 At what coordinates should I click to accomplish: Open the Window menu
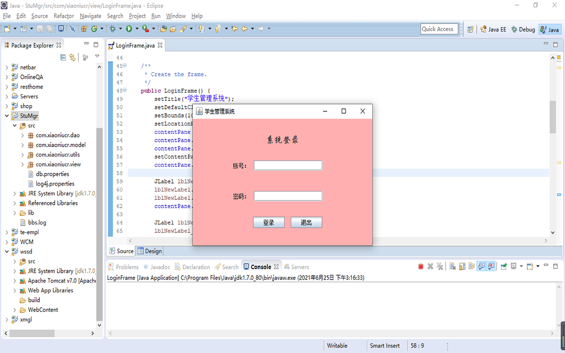tap(176, 16)
